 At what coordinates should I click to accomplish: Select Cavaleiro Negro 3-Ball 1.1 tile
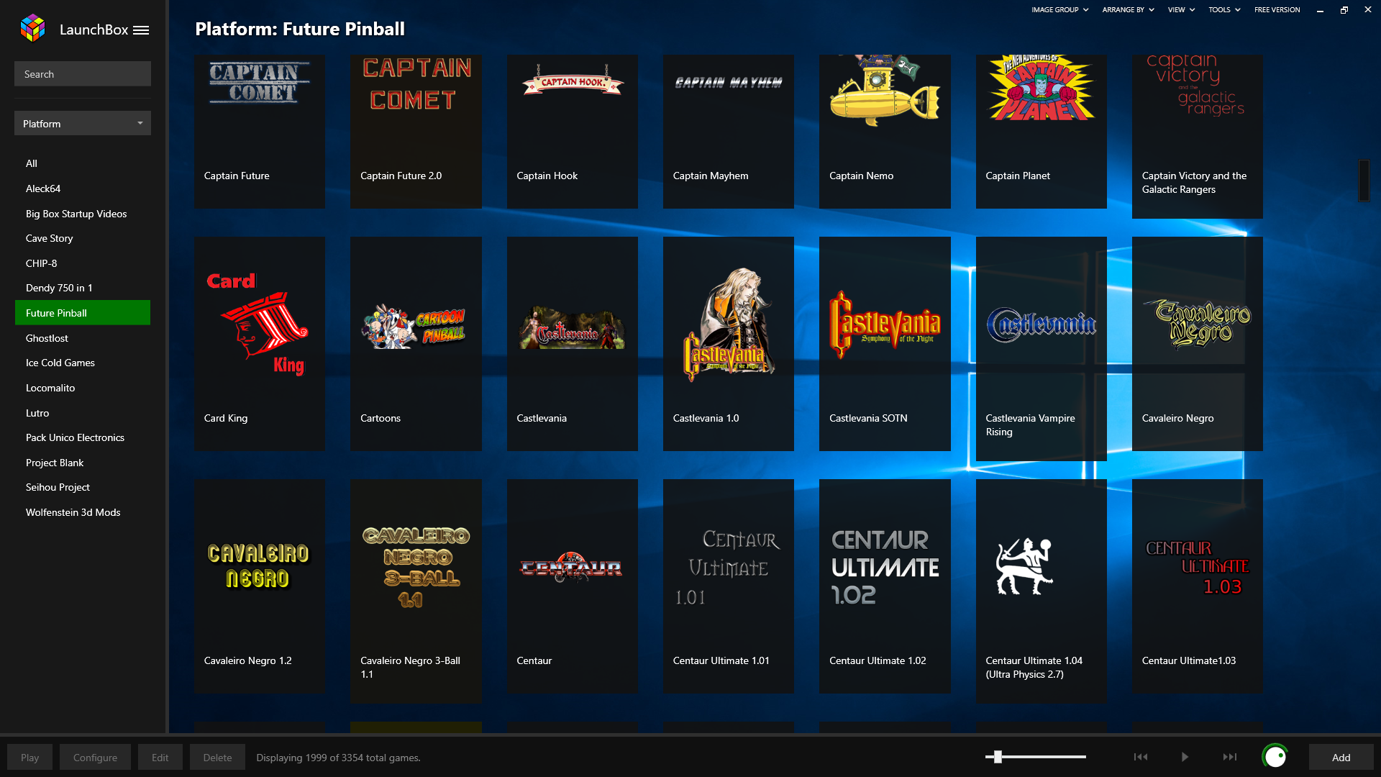click(416, 591)
